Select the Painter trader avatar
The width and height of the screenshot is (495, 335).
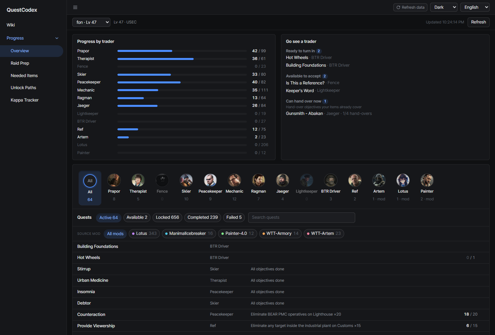pos(427,180)
